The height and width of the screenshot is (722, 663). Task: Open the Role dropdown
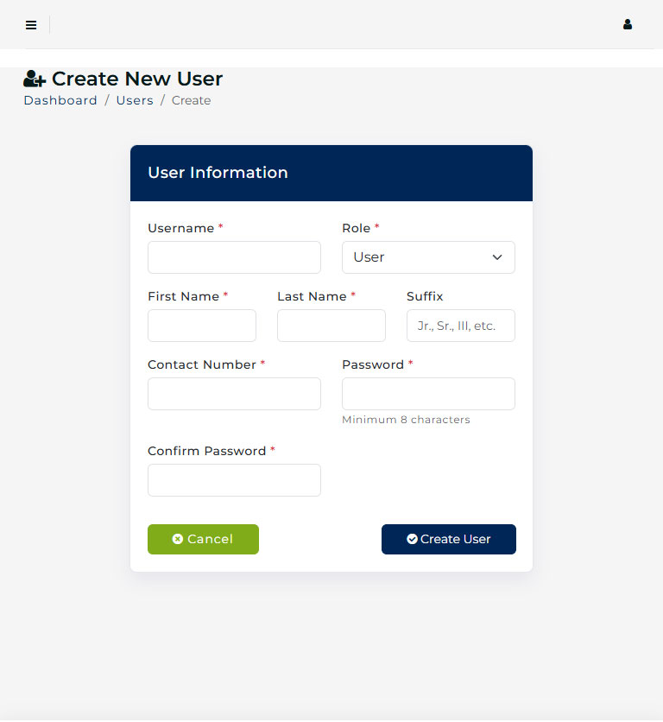point(428,257)
